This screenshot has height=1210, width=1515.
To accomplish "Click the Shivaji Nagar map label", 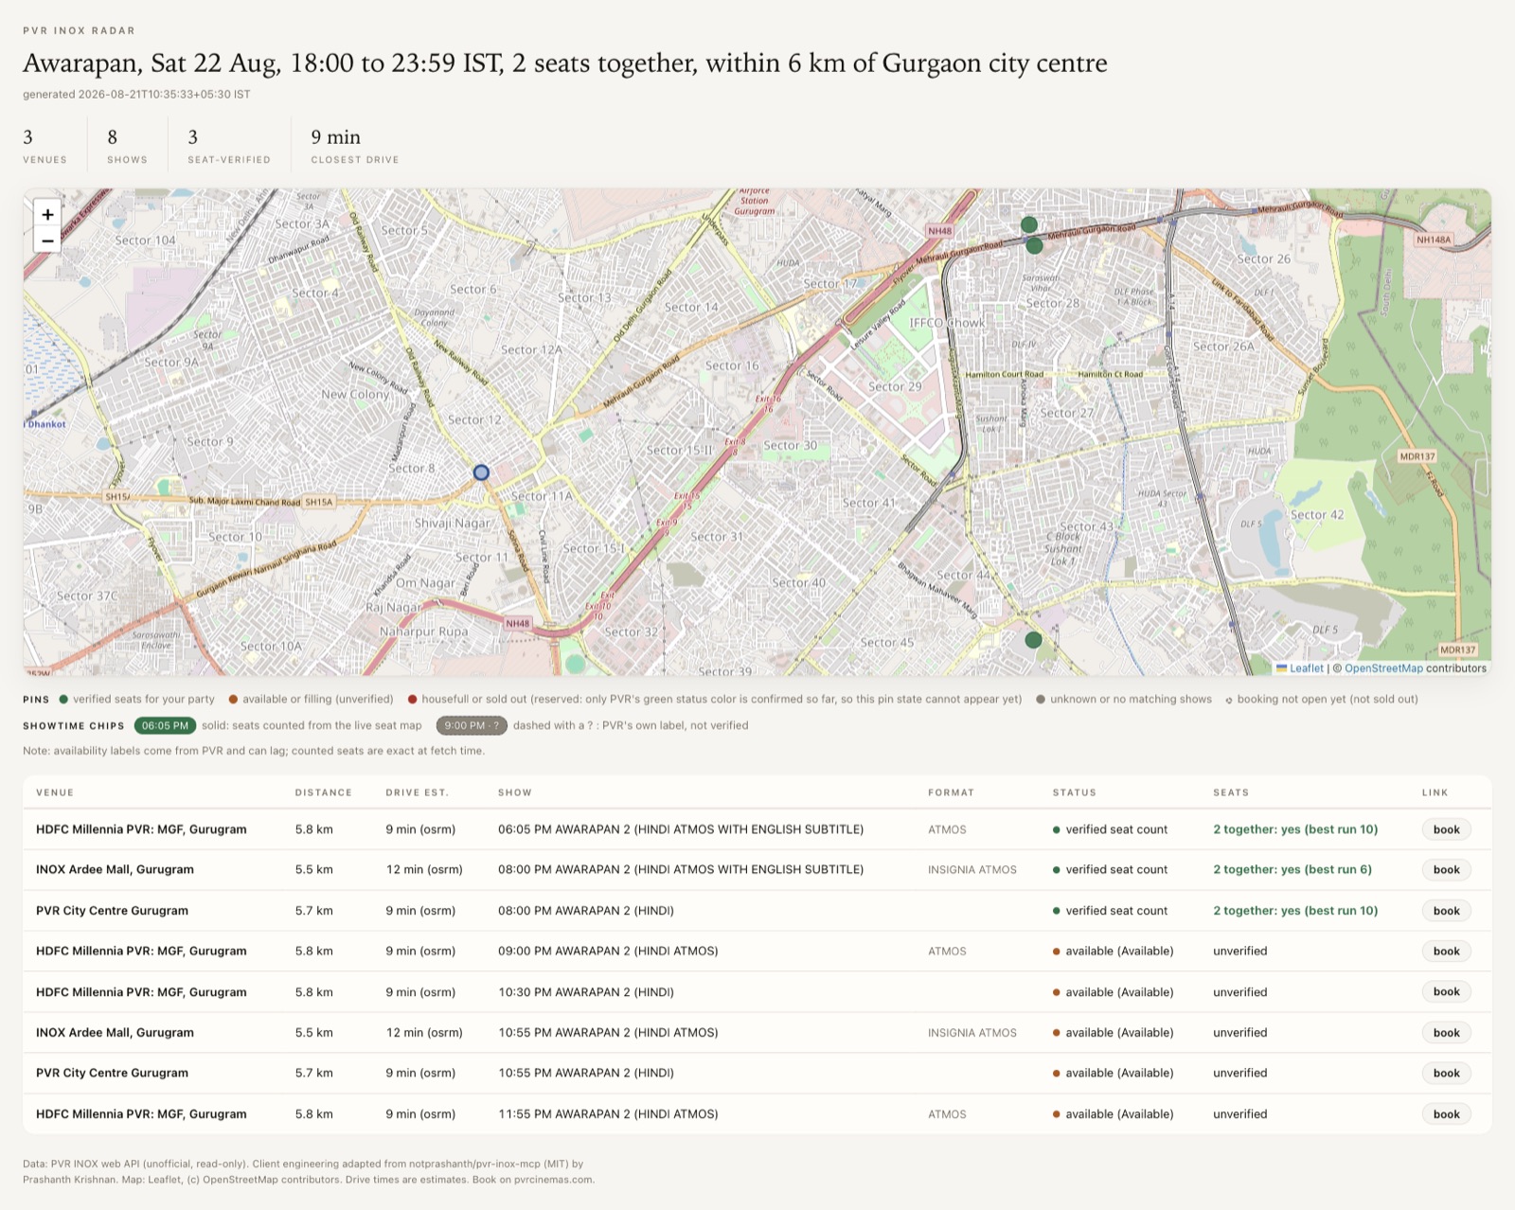I will coord(453,523).
